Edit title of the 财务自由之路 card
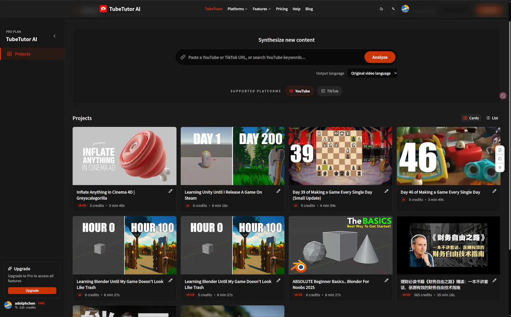 pos(494,280)
